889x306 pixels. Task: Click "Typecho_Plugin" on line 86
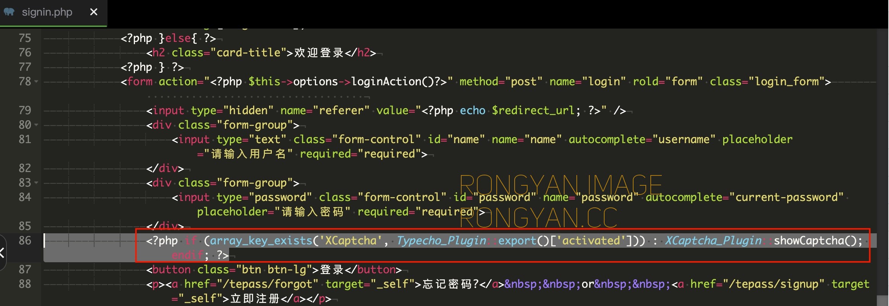tap(441, 241)
